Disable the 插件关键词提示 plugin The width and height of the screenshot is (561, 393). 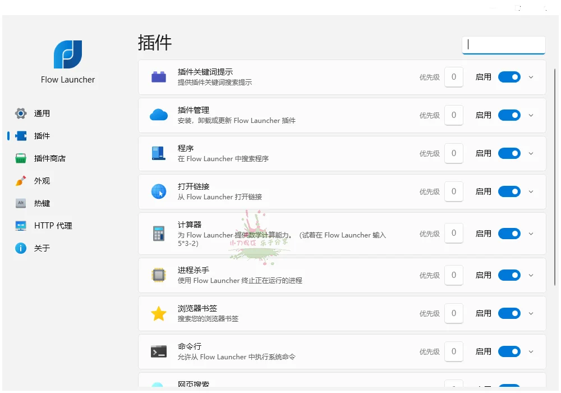(x=509, y=77)
